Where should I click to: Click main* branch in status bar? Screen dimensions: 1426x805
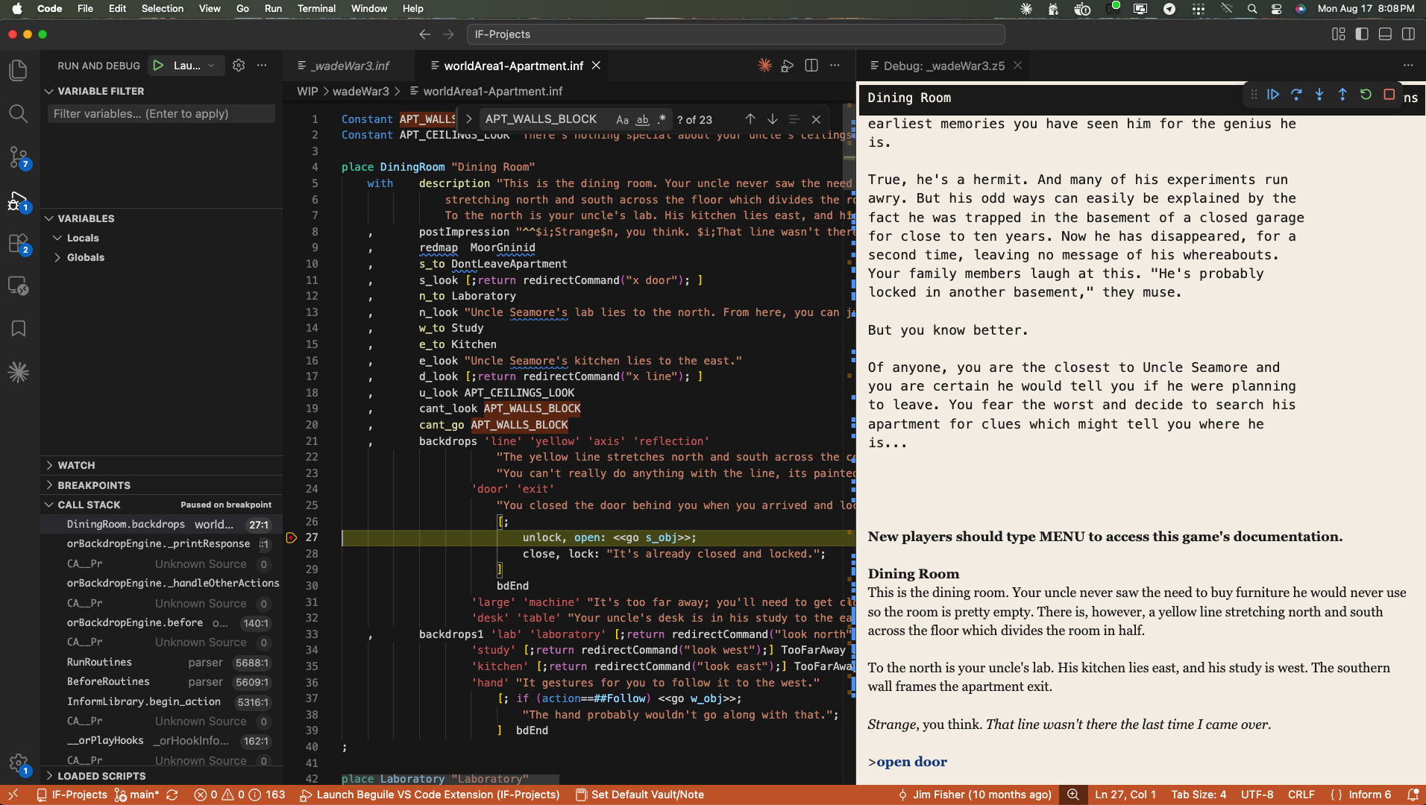(137, 795)
